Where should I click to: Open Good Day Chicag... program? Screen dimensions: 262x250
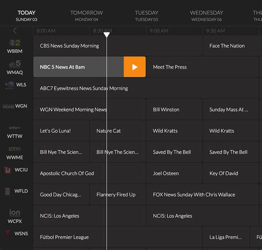(x=61, y=195)
